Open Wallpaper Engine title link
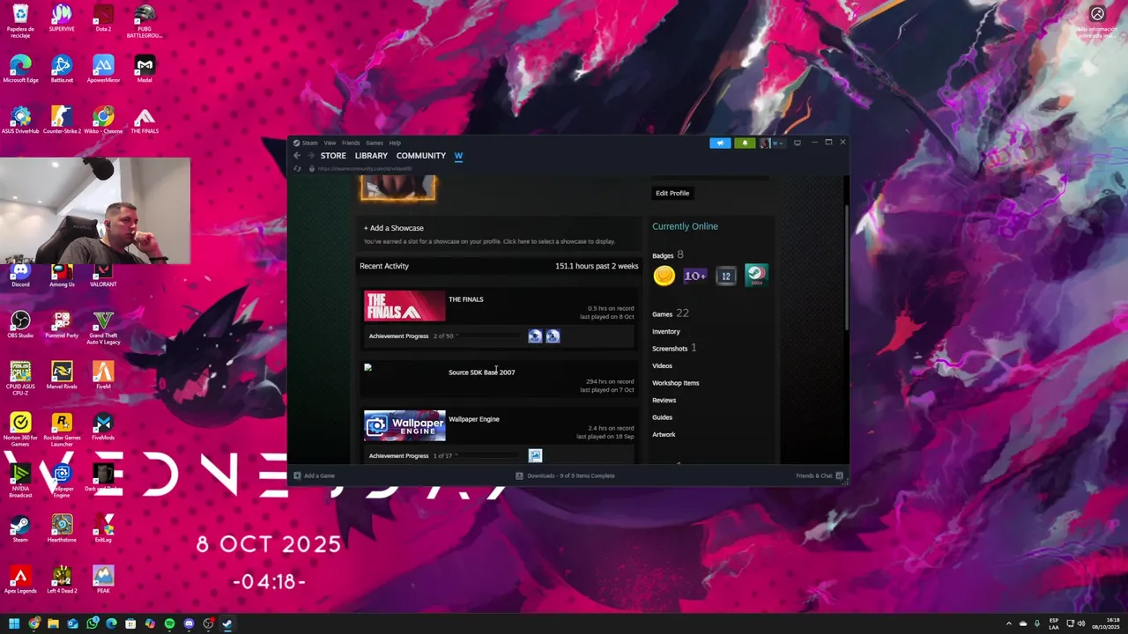1128x634 pixels. click(x=474, y=419)
